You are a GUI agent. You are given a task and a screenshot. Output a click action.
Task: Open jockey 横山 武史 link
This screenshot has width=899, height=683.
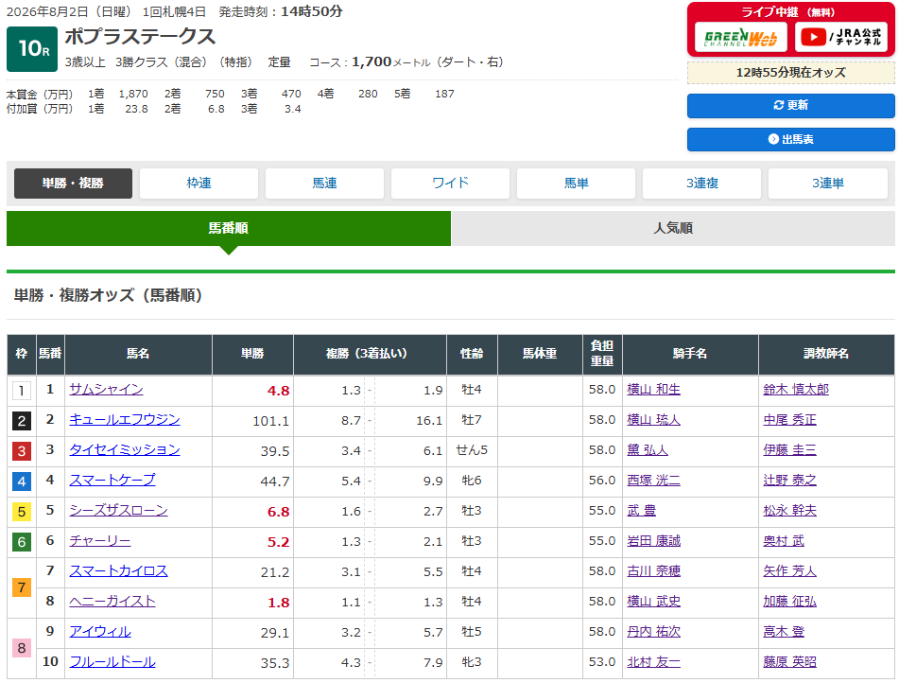click(x=653, y=602)
